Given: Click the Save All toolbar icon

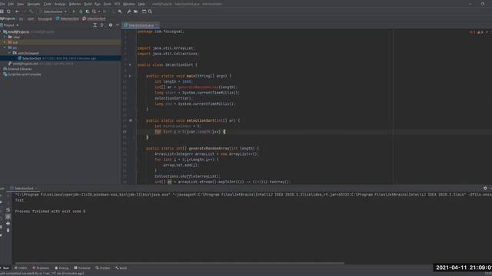Looking at the screenshot, I should pyautogui.click(x=2, y=11).
